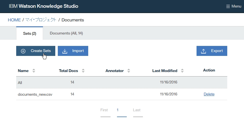Image resolution: width=244 pixels, height=121 pixels.
Task: Sort table by Name column arrows
Action: tap(34, 71)
